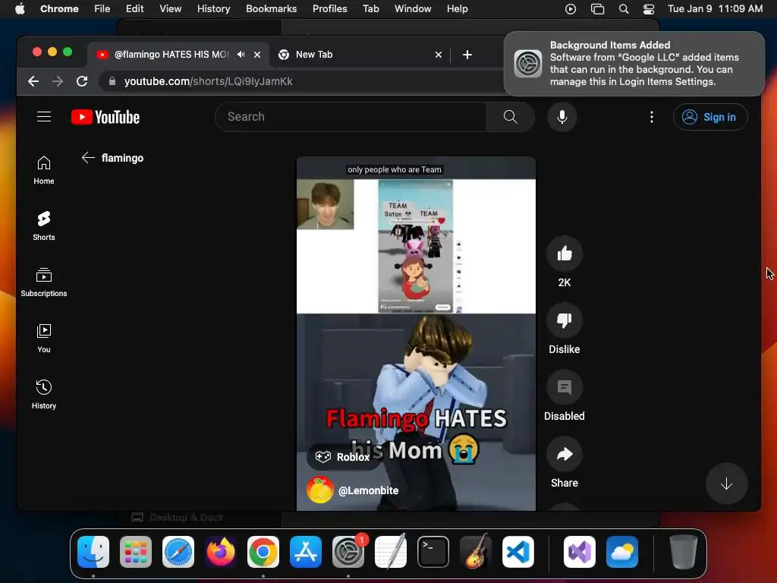This screenshot has width=777, height=583.
Task: Focus the YouTube Search field
Action: [351, 117]
